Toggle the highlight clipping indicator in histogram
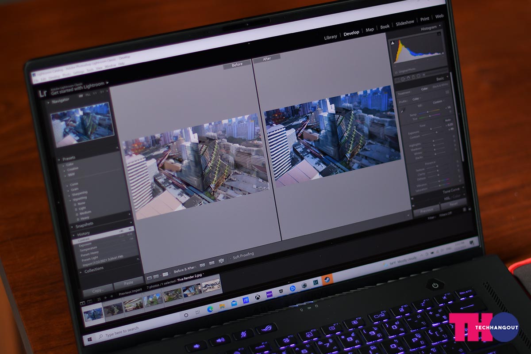The image size is (531, 354). [439, 34]
